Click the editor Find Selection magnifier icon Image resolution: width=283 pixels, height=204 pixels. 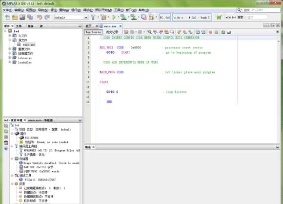tap(149, 32)
